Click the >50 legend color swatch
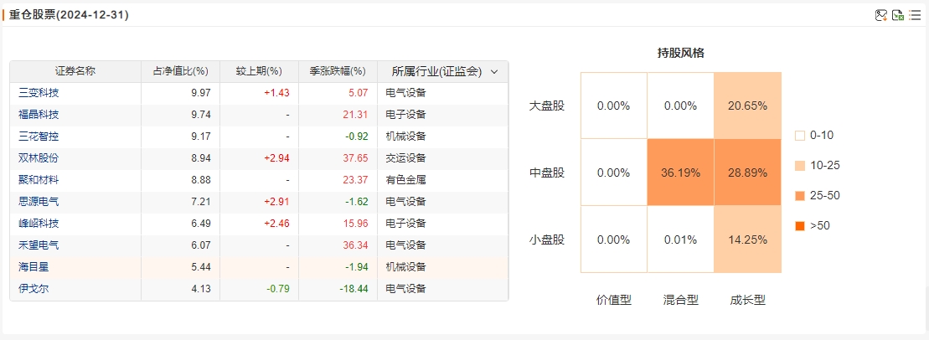 coord(800,225)
